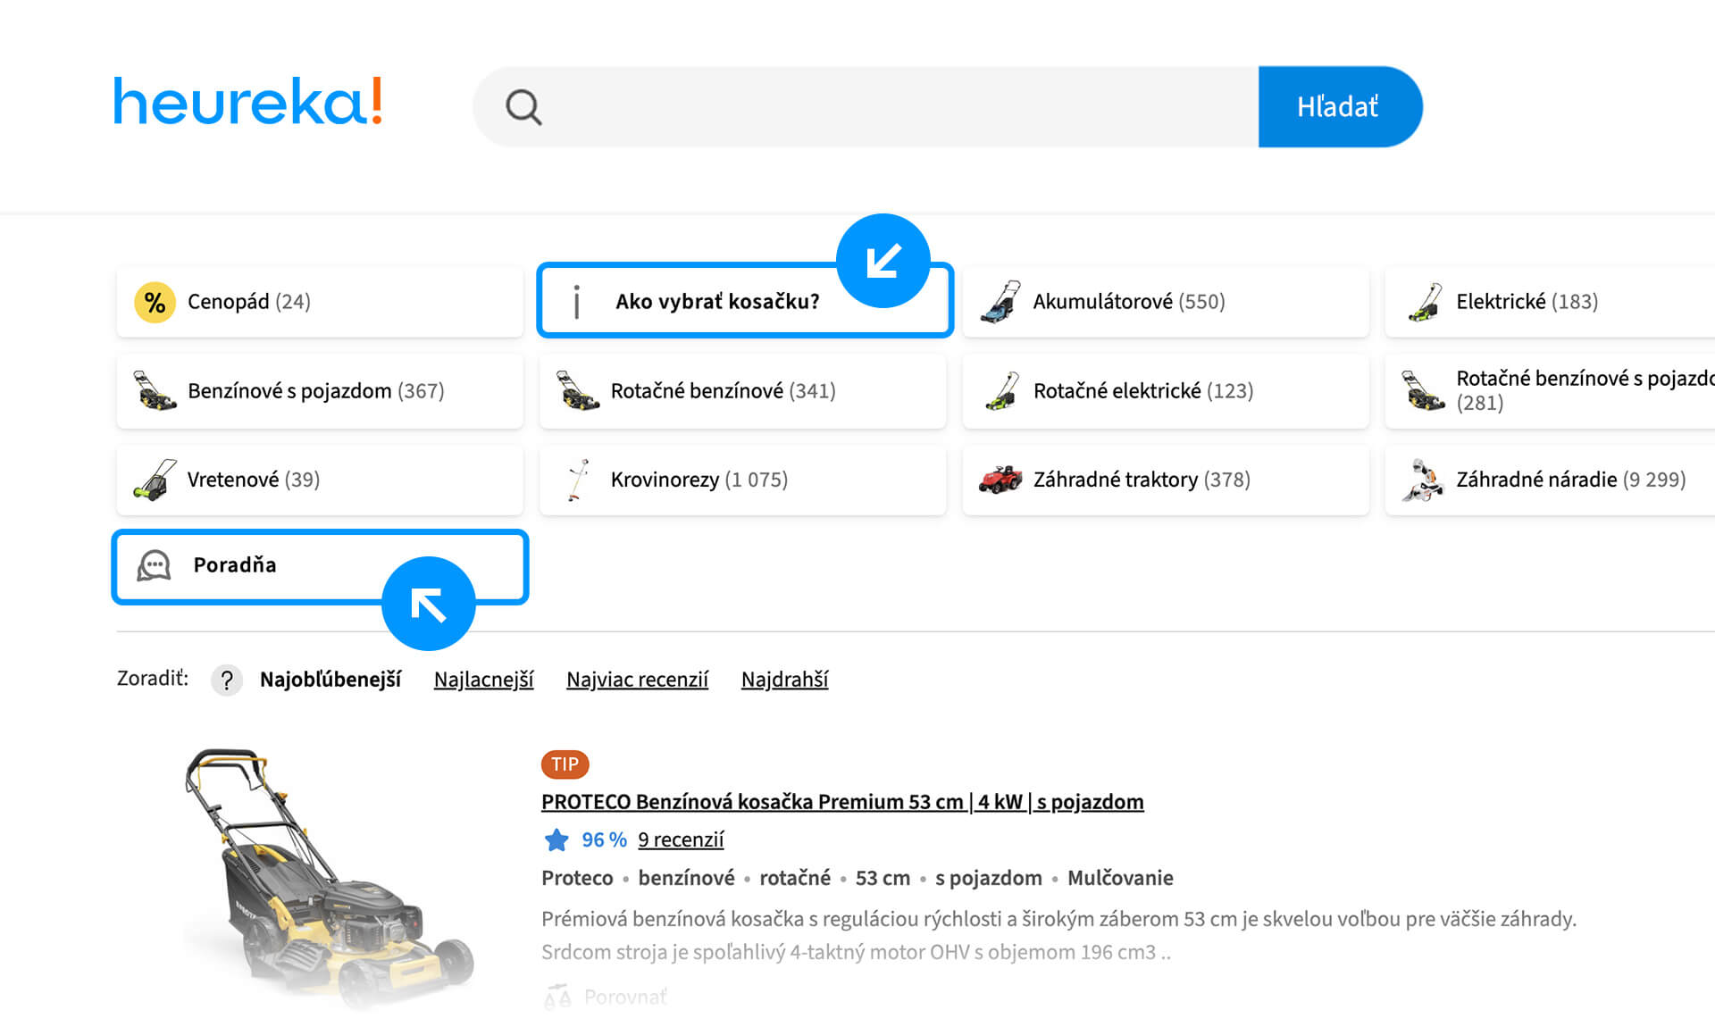Click the Krovinorezy trimmer icon

[578, 480]
